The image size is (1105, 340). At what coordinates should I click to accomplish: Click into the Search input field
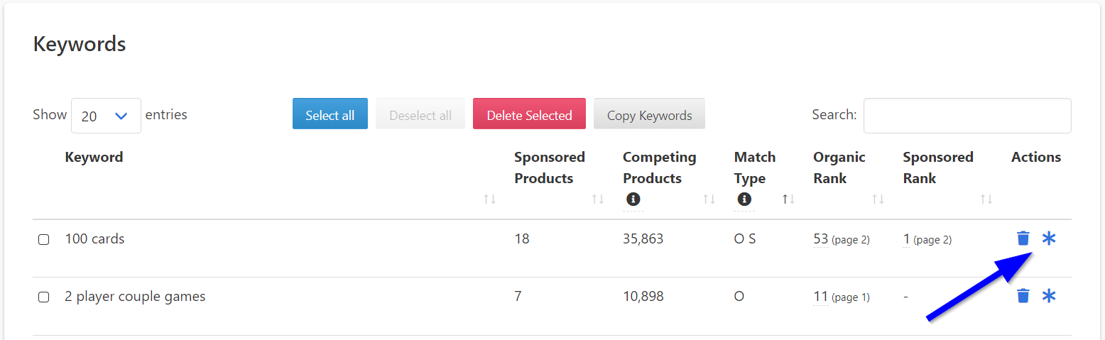tap(967, 116)
